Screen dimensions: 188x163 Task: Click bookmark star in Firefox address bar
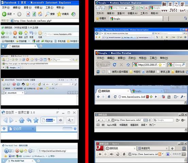pos(160,65)
